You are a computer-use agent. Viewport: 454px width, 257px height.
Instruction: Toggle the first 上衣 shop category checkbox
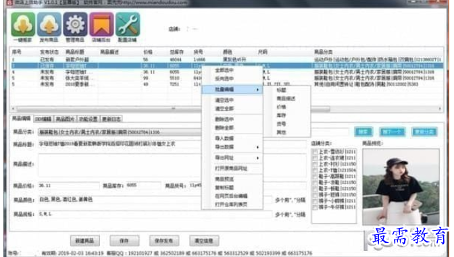315,152
